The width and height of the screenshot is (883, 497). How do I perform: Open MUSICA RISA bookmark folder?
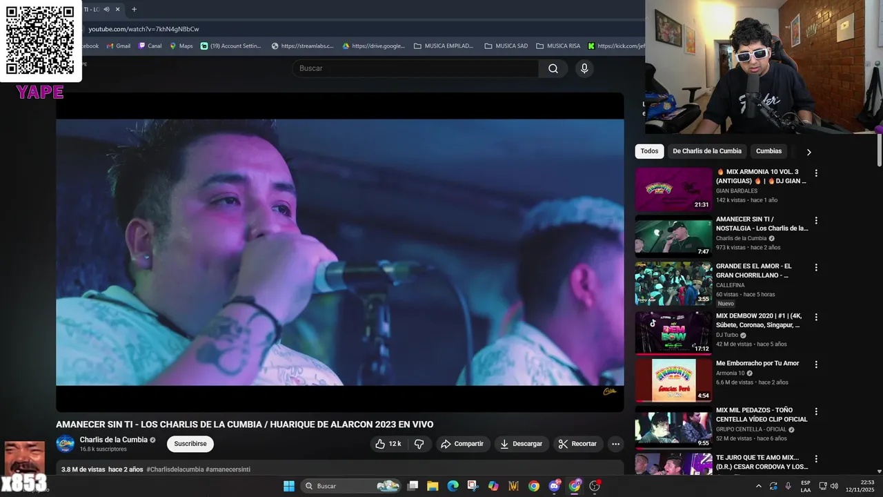[x=559, y=46]
